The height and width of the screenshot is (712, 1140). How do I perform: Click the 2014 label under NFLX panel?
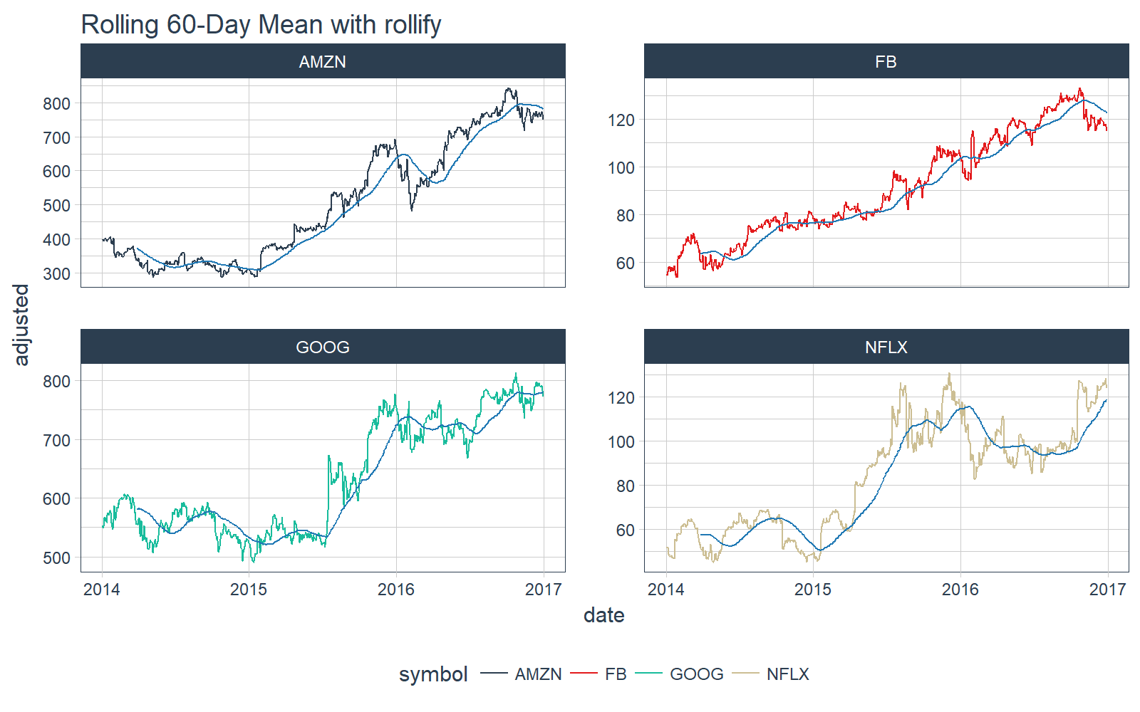[666, 590]
